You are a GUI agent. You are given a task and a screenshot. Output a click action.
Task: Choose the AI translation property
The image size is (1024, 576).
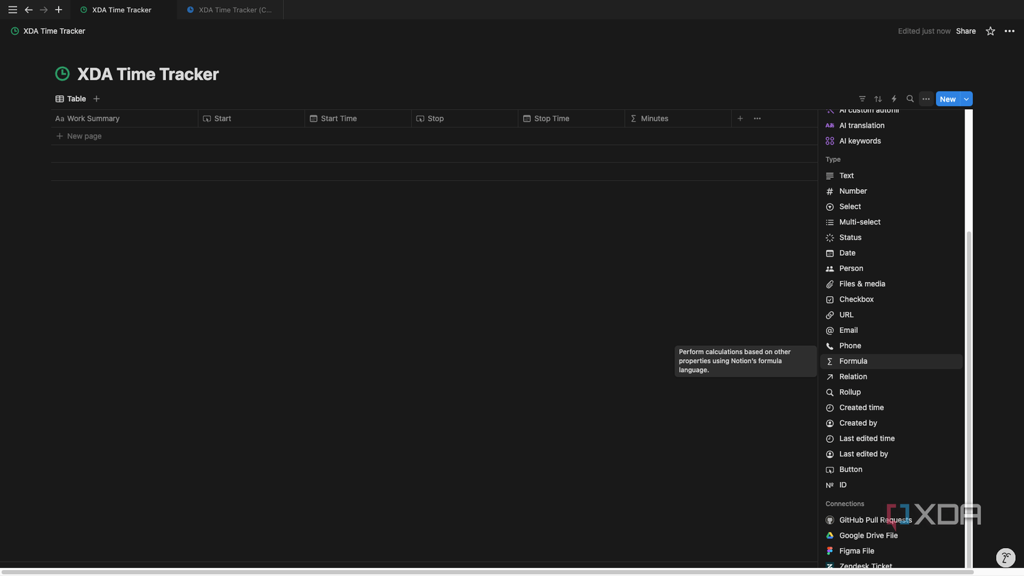tap(891, 126)
